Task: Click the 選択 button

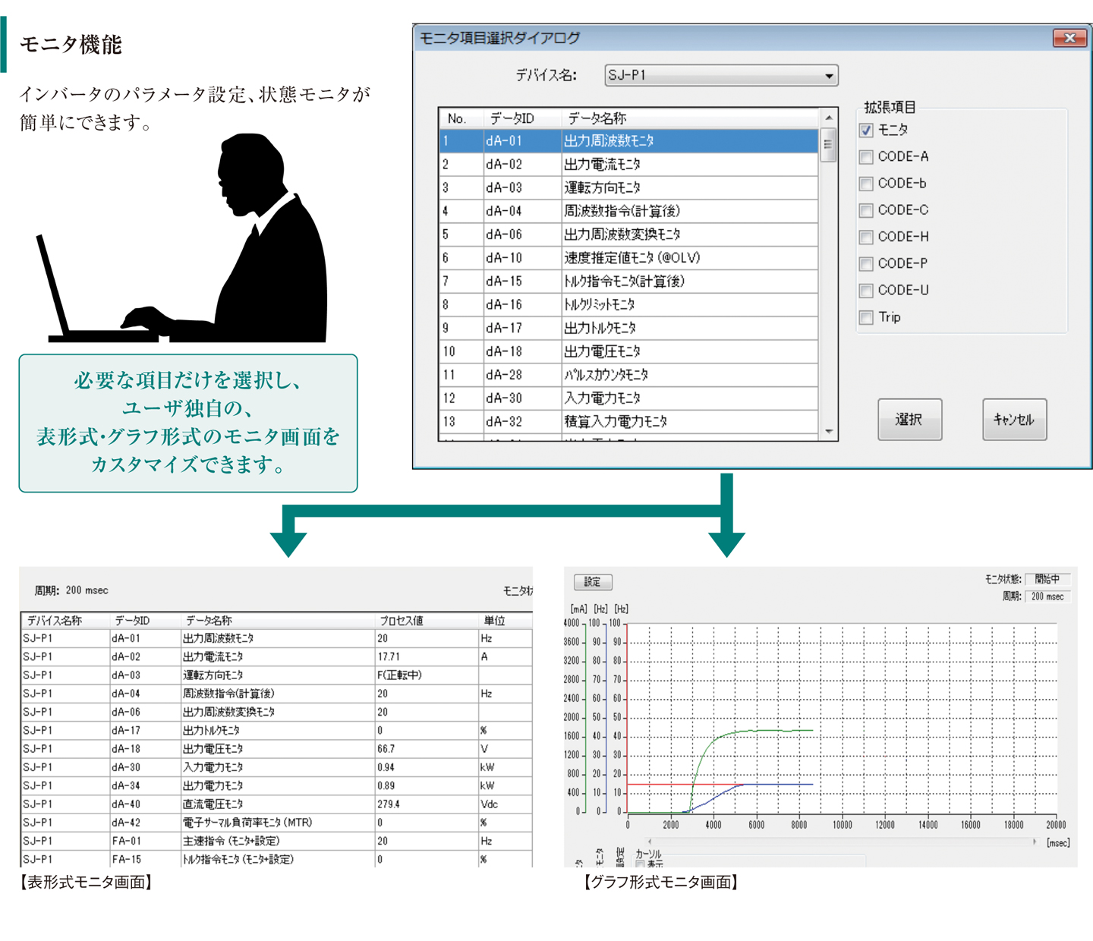Action: [x=909, y=419]
